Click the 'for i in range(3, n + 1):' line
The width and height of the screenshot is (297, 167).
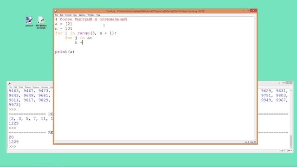click(86, 33)
